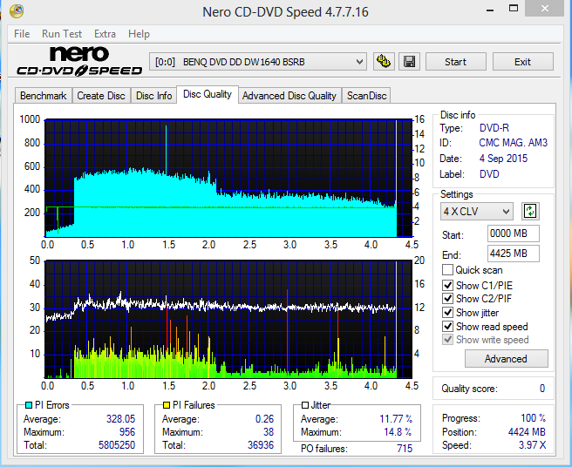Click the Advanced settings button
The image size is (572, 467).
(x=506, y=359)
